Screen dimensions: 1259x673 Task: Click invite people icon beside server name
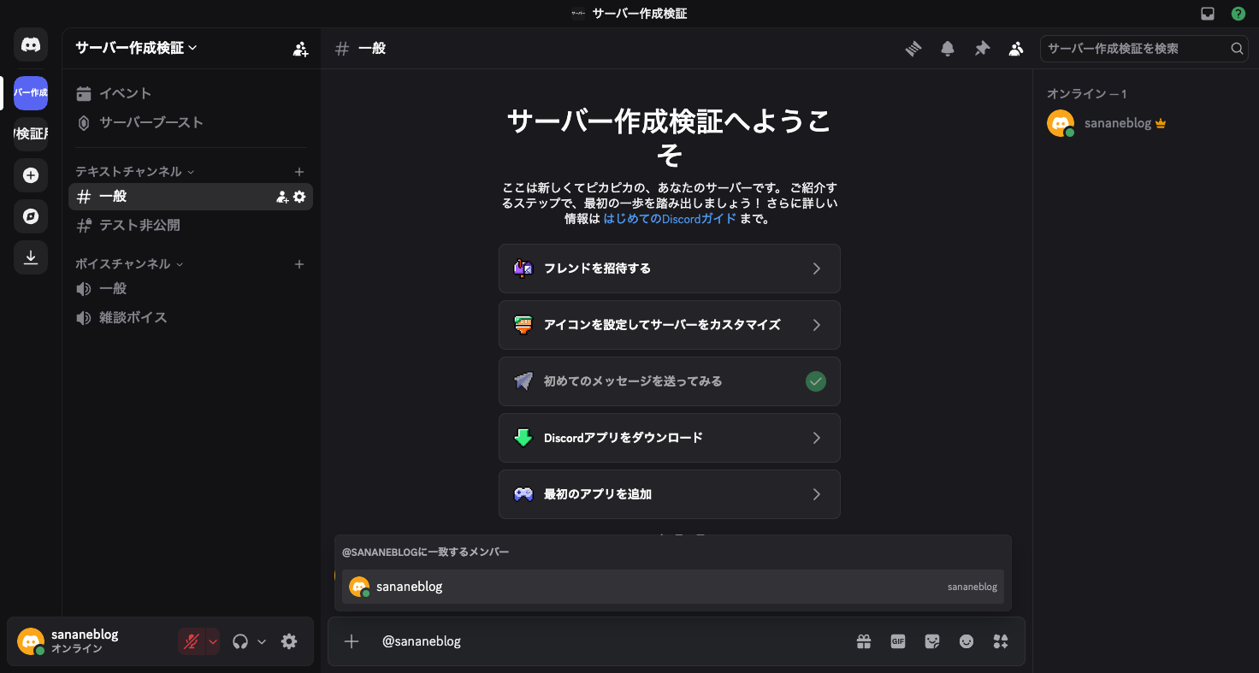coord(300,49)
